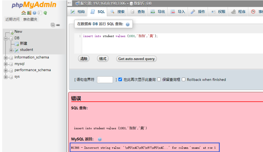Click the #1366 error message text
263x152 pixels.
pyautogui.click(x=143, y=148)
